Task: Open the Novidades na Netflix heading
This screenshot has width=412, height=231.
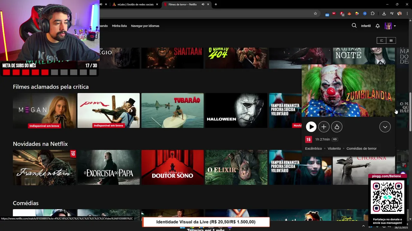Action: [40, 144]
